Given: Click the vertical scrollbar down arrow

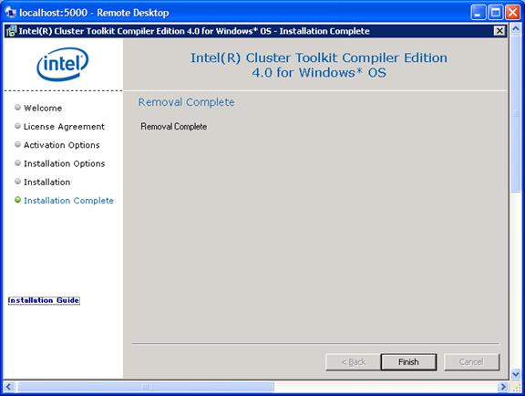Looking at the screenshot, I should 516,373.
